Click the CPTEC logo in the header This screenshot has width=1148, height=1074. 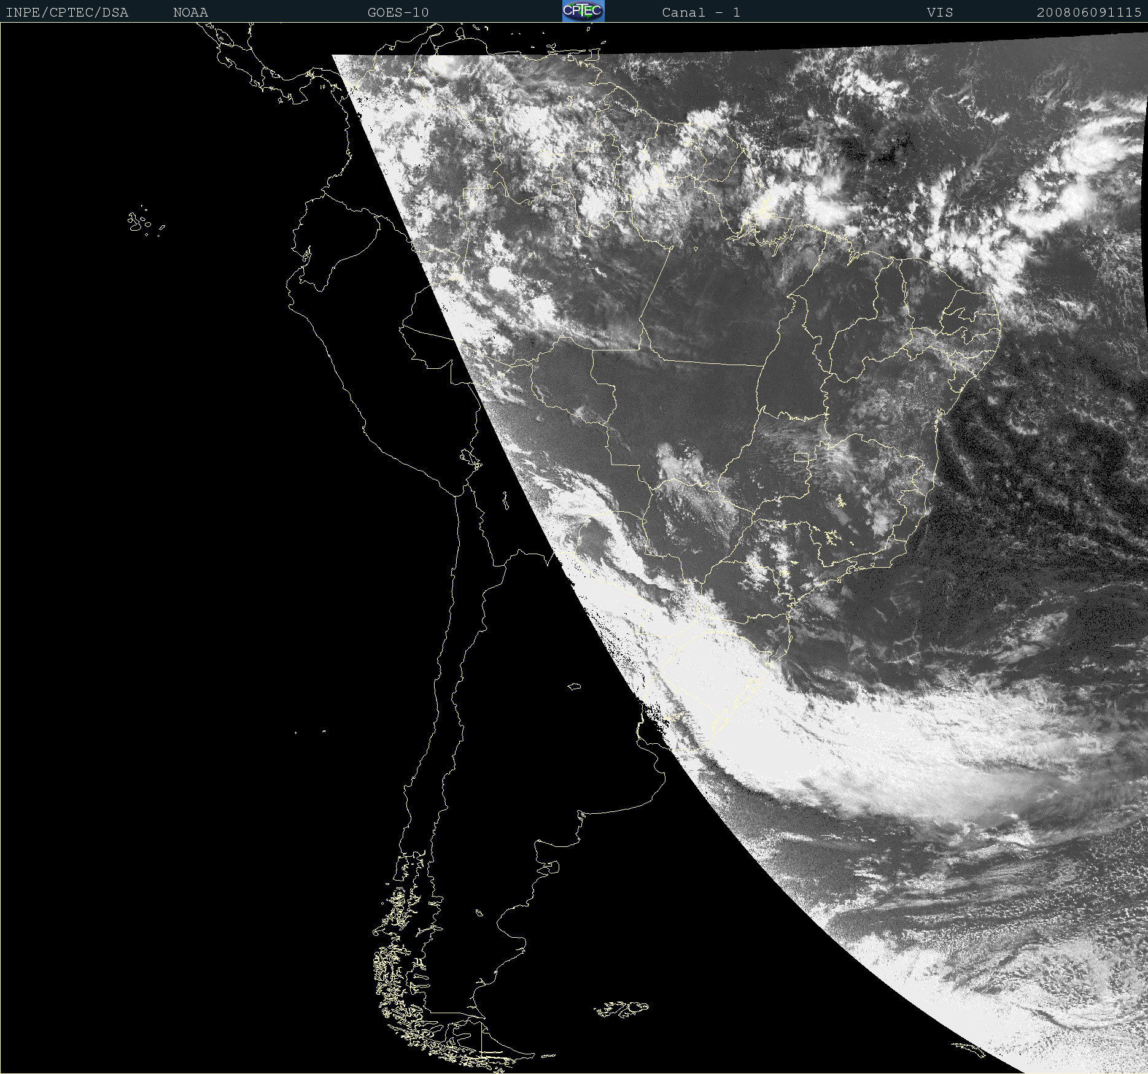pos(583,11)
